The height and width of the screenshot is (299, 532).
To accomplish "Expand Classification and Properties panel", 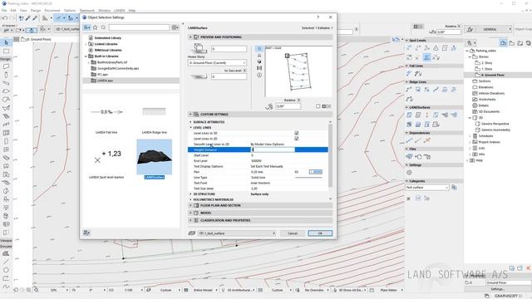I will tap(190, 220).
